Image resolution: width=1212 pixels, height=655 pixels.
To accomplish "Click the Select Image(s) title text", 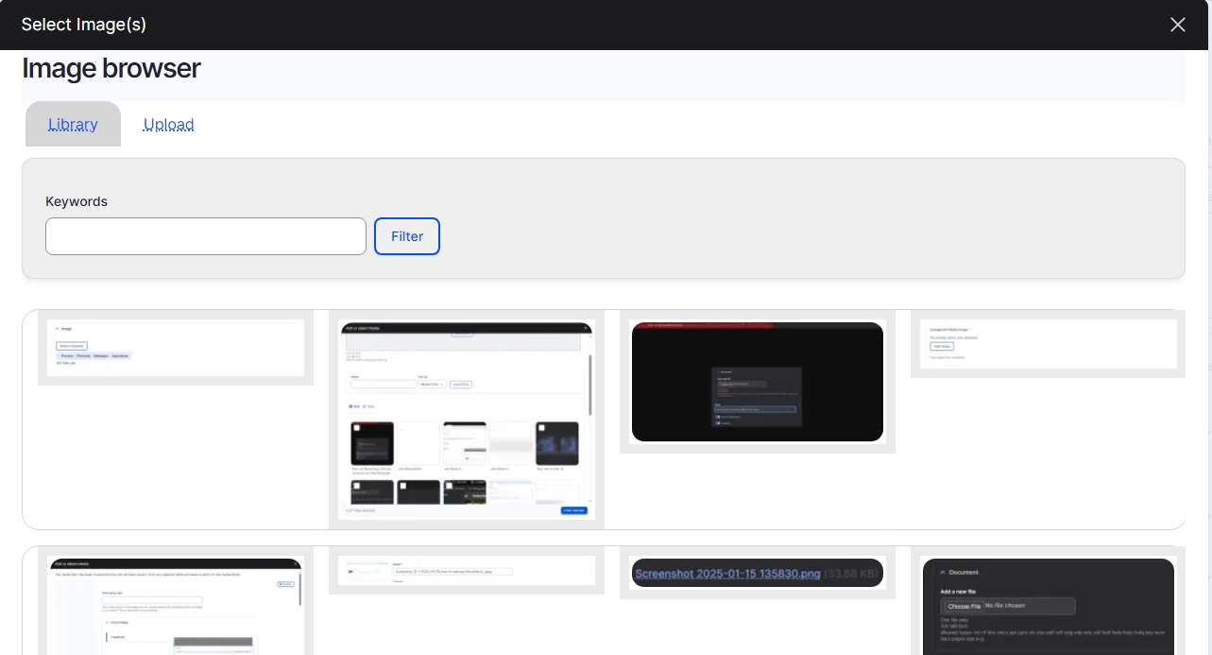I will 84,25.
